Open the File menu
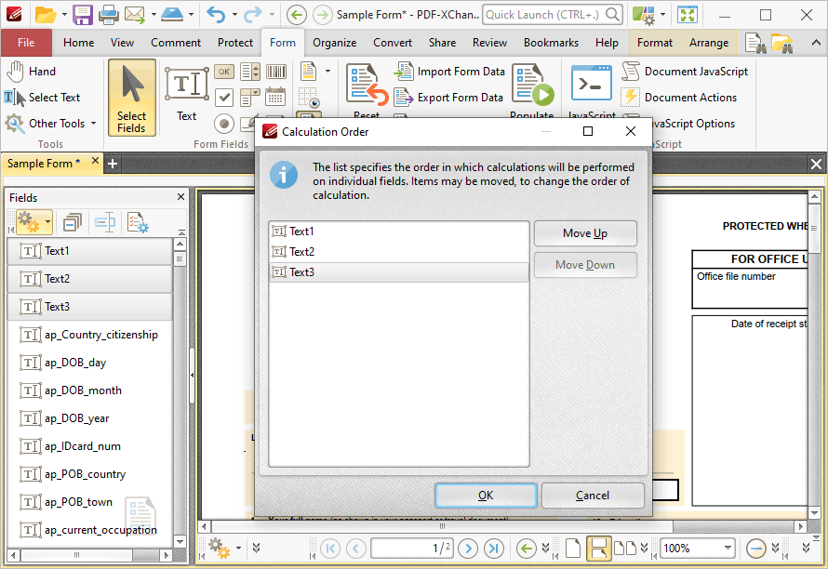Image resolution: width=828 pixels, height=569 pixels. point(26,43)
